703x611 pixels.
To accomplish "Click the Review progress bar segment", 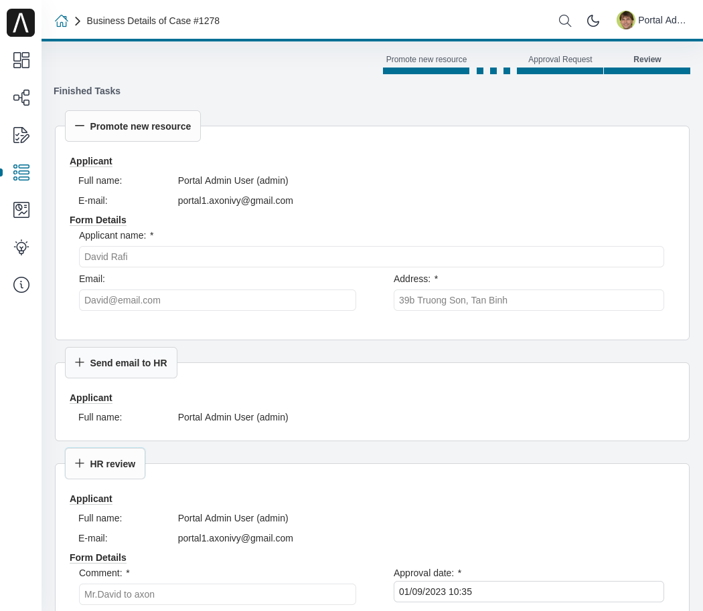I will [647, 71].
